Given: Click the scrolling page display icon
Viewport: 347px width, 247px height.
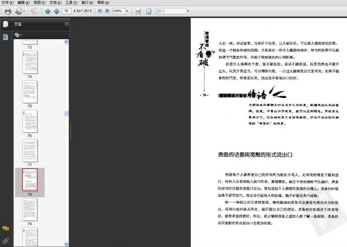Looking at the screenshot, I should (138, 11).
